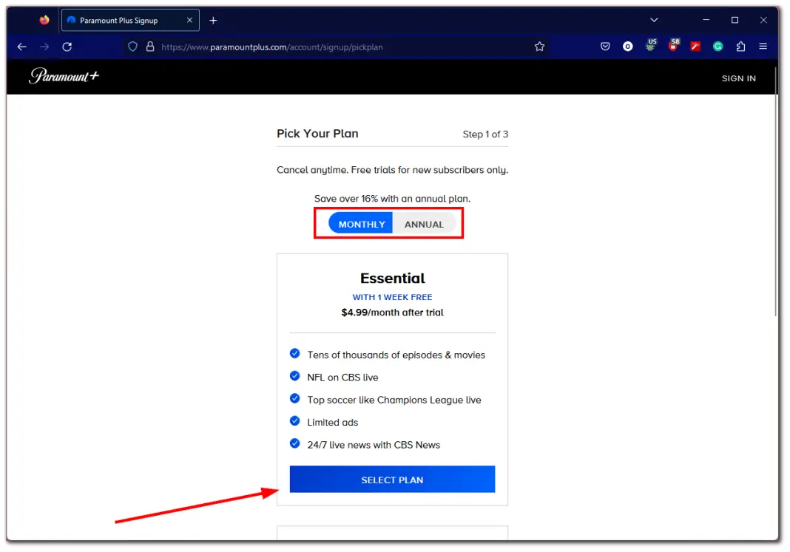The image size is (790, 552).
Task: Toggle the checkmark next to Limited ads
Action: point(294,422)
